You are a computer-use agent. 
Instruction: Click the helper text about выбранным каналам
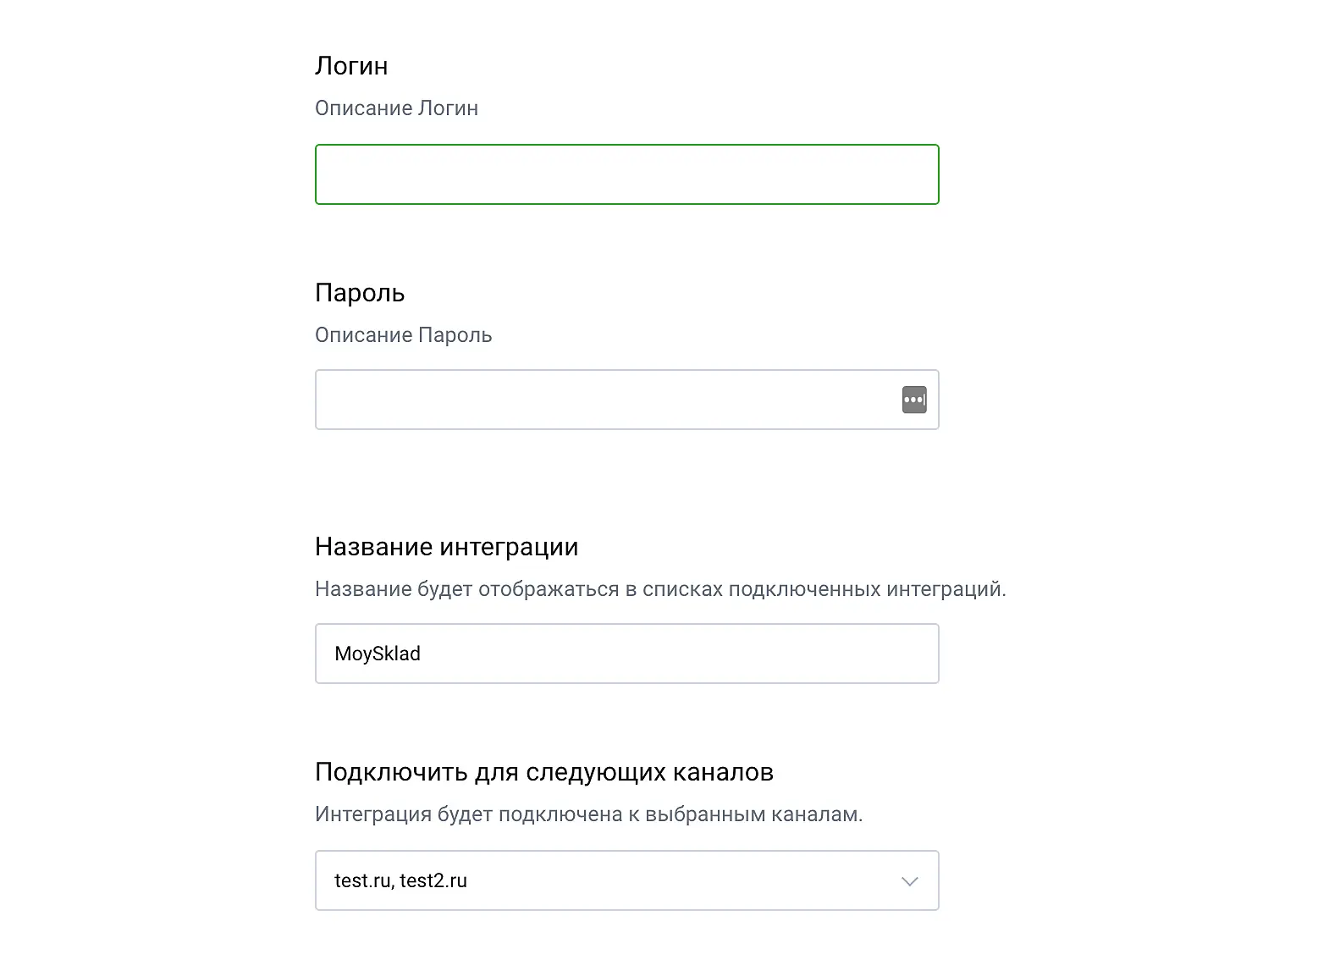point(588,814)
